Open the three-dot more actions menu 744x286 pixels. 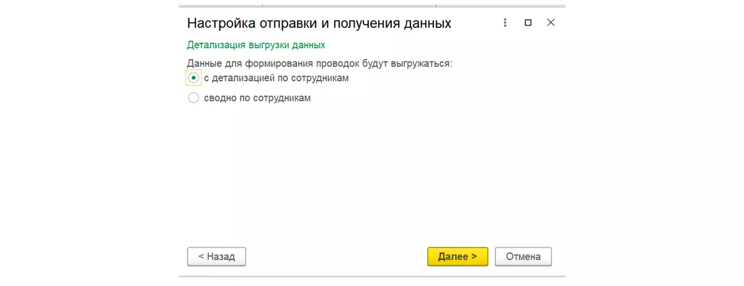point(505,23)
